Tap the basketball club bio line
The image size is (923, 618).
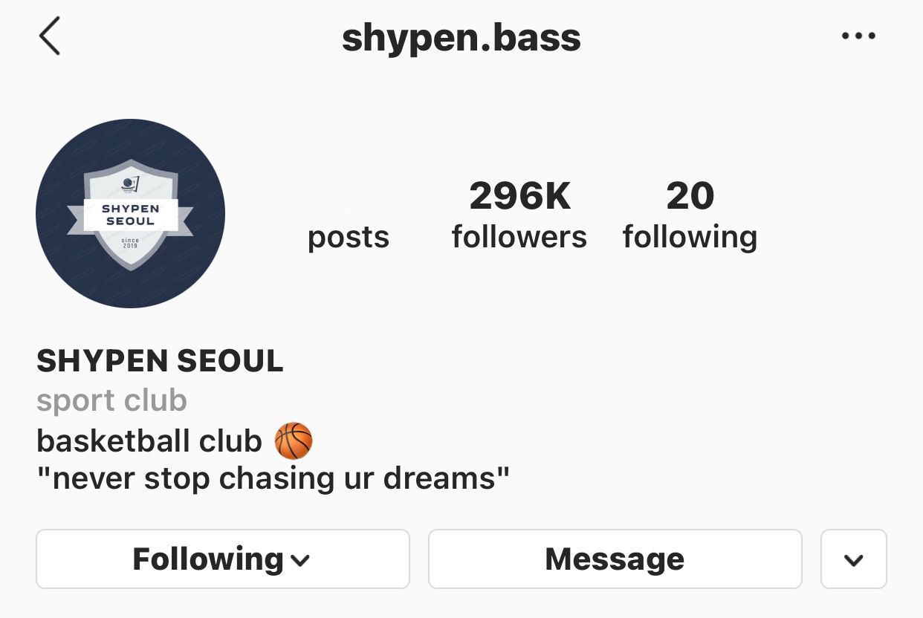point(175,441)
